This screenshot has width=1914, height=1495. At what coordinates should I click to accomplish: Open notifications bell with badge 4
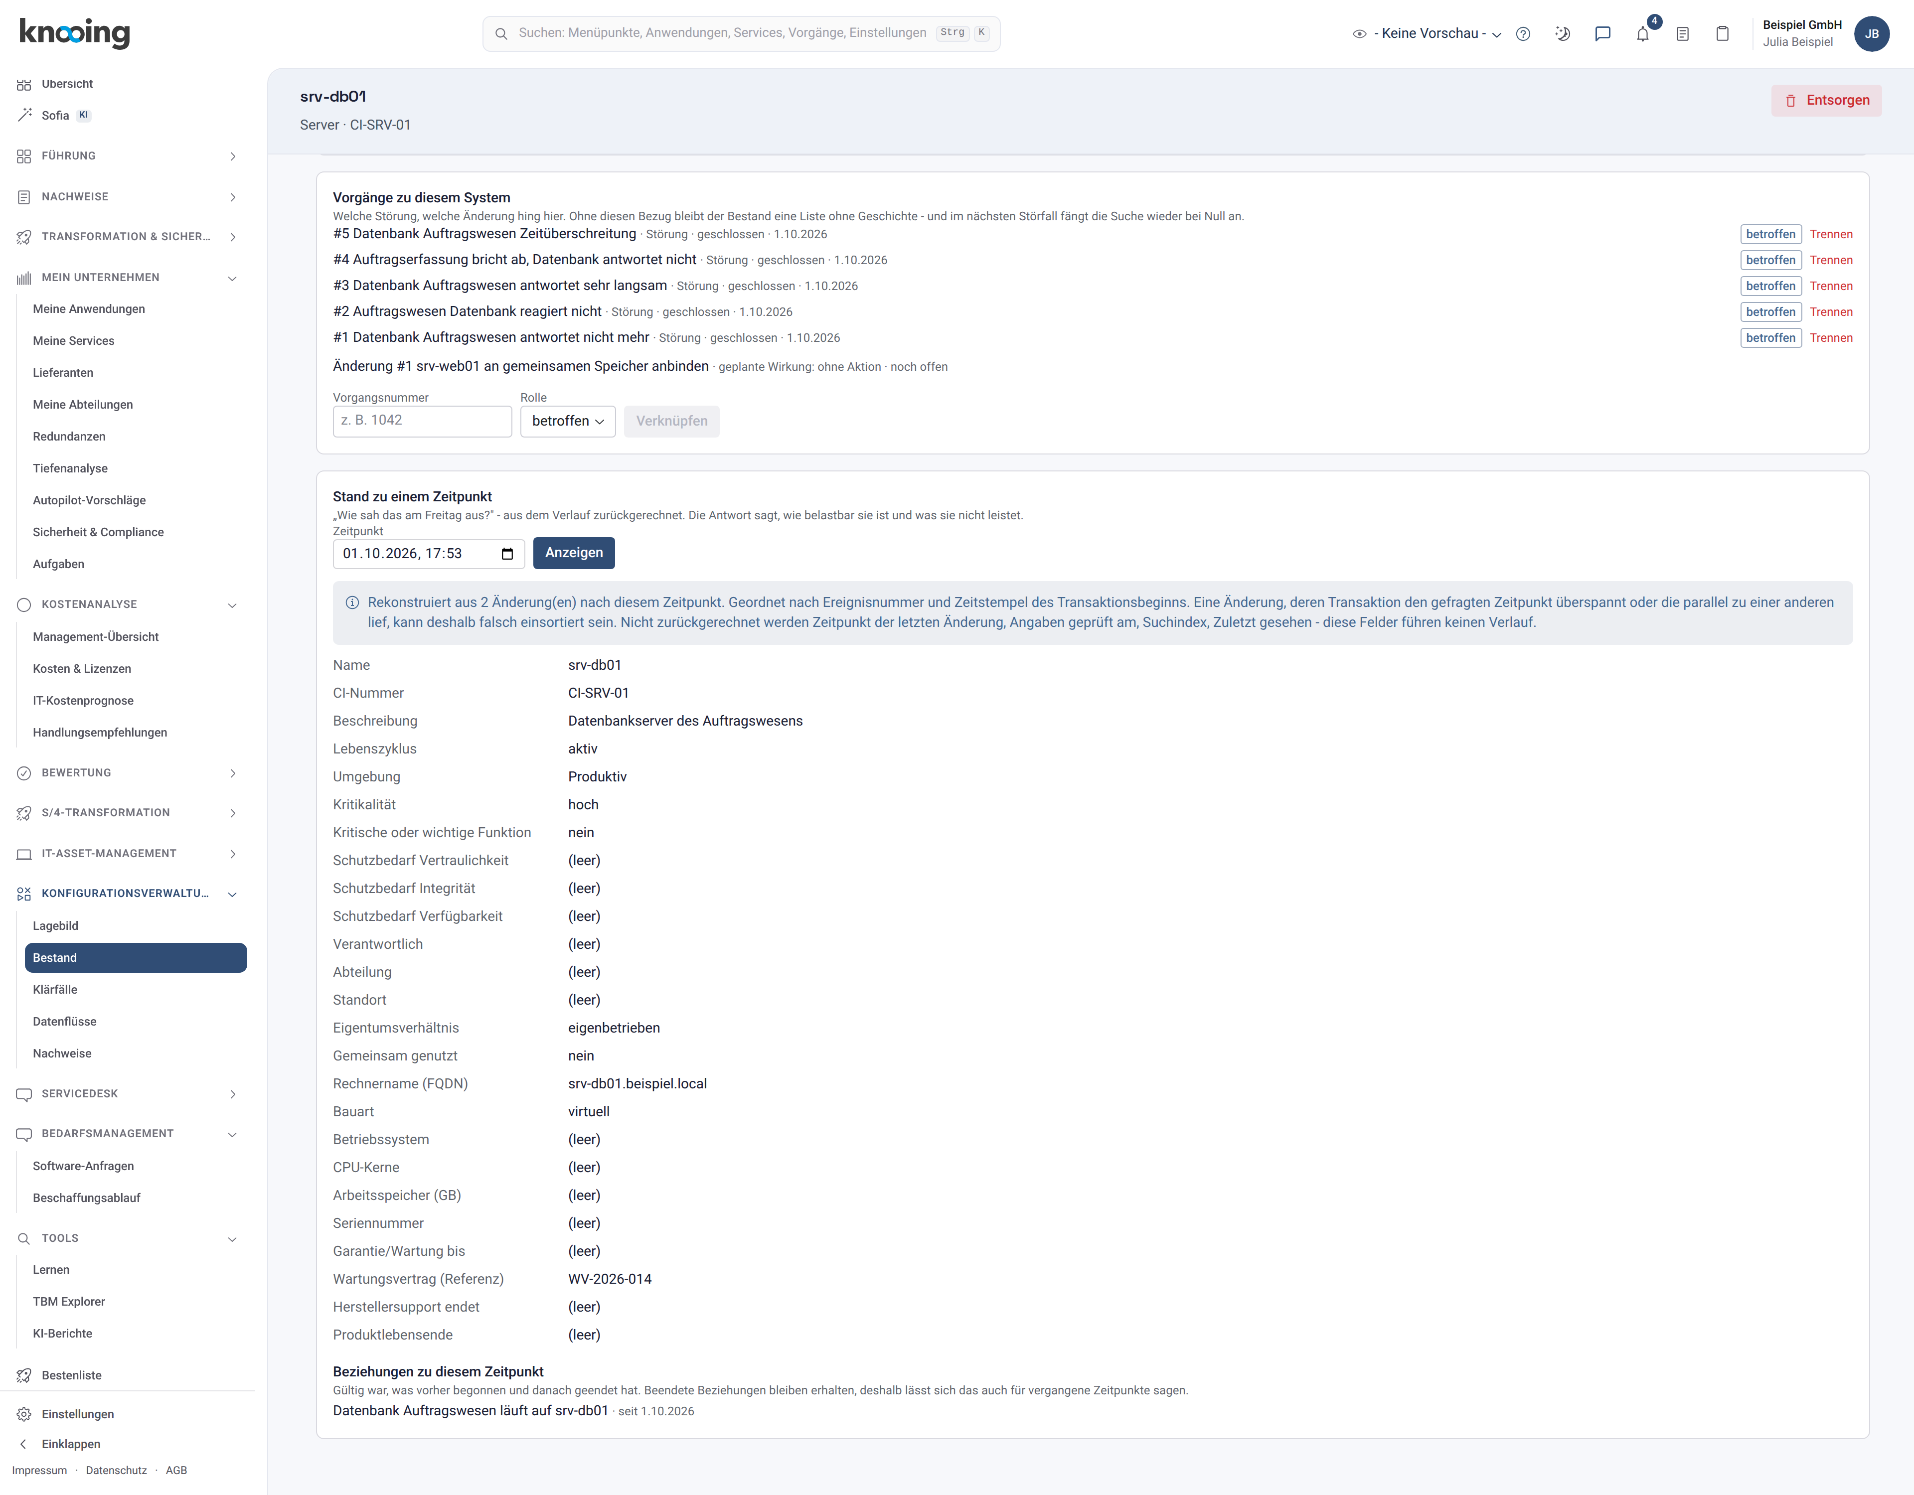click(x=1643, y=33)
